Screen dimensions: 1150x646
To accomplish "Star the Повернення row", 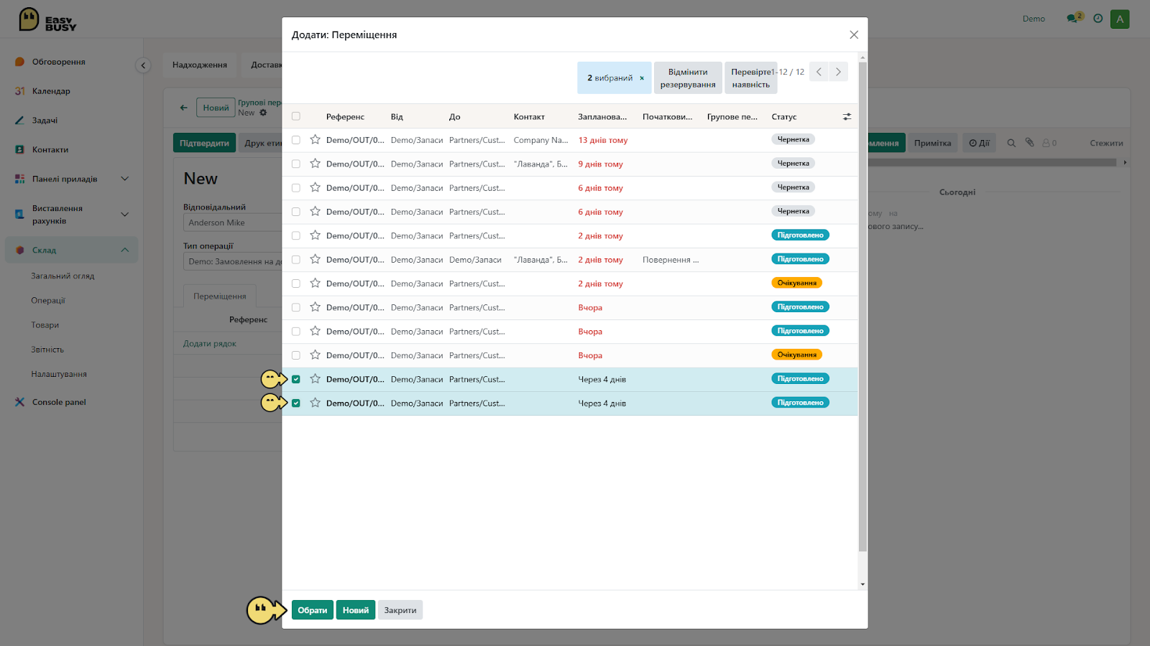I will (x=315, y=259).
